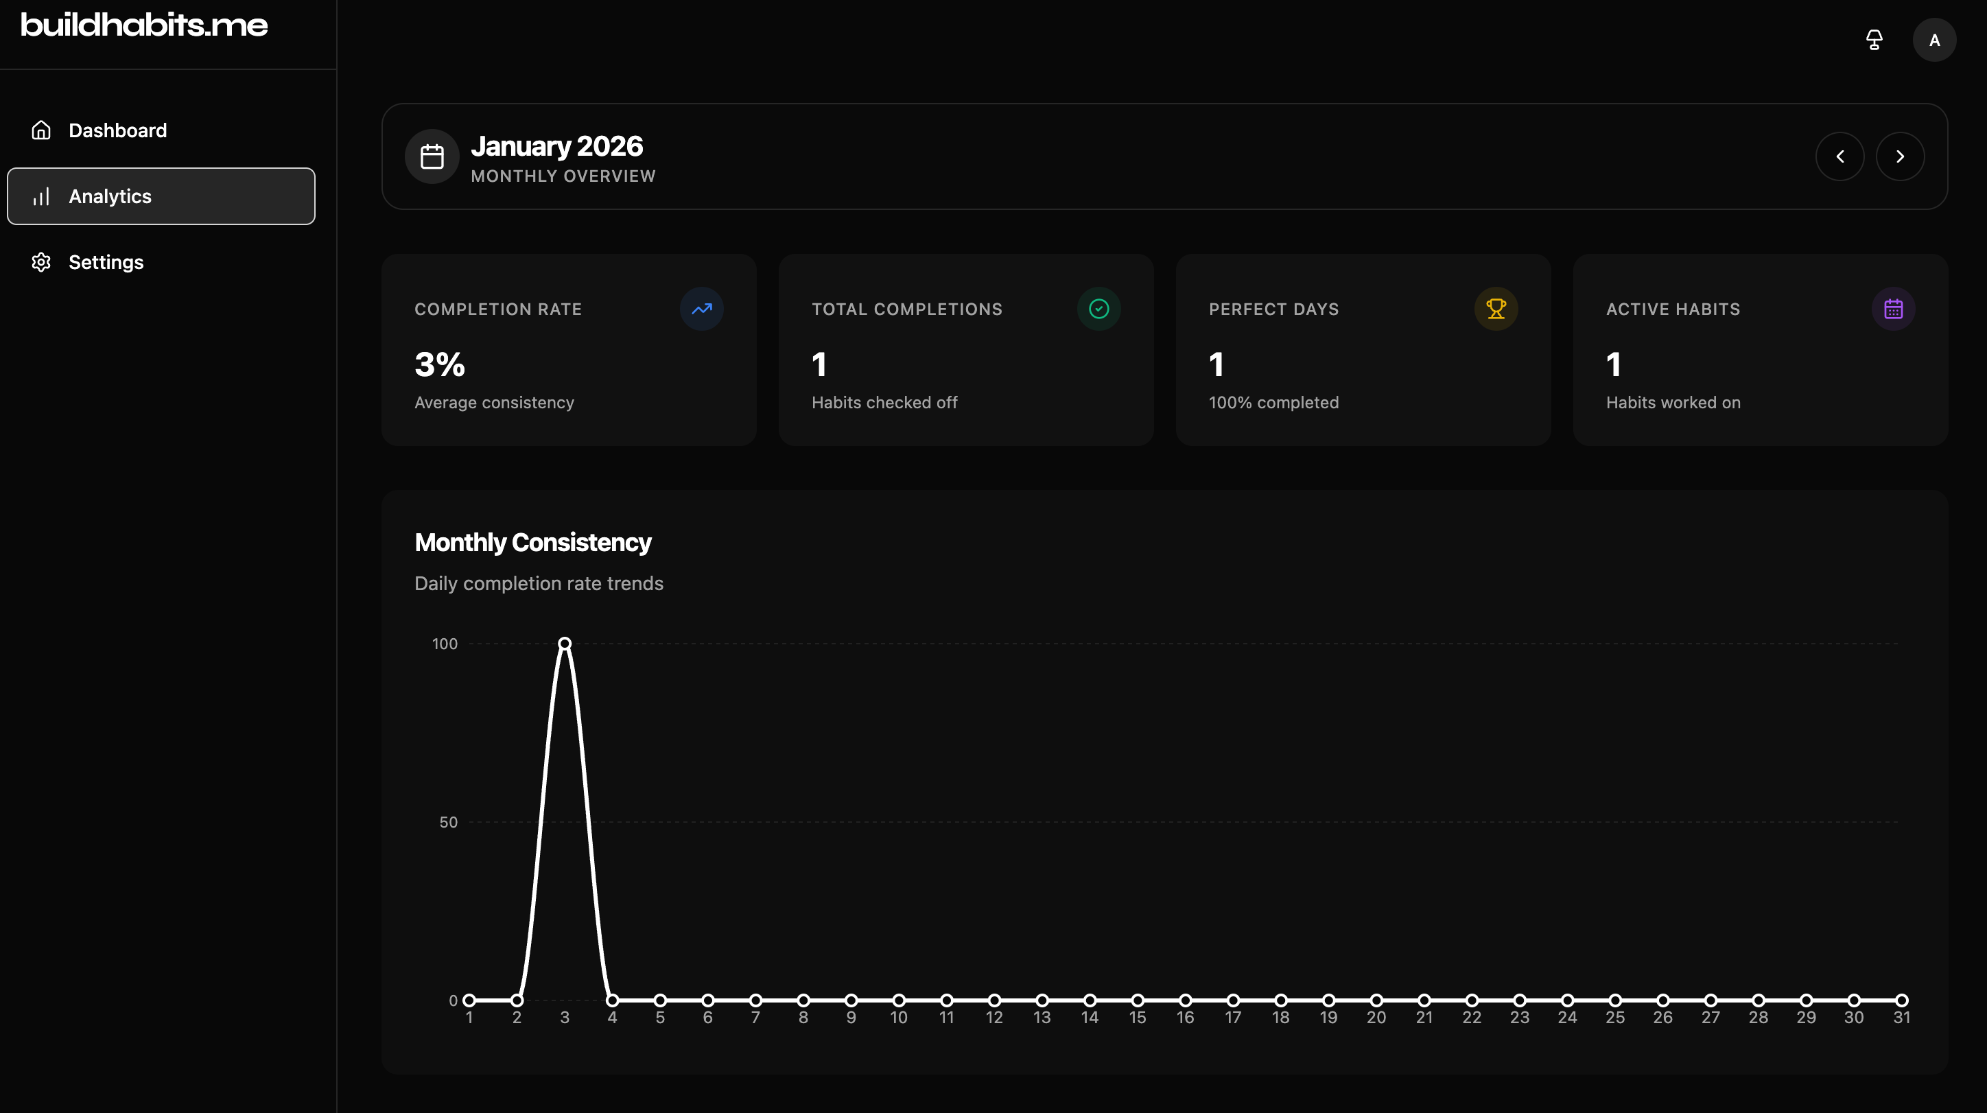Click the home icon next to Dashboard
The image size is (1987, 1113).
coord(41,130)
